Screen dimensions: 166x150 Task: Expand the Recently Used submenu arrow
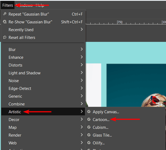[x=82, y=30]
